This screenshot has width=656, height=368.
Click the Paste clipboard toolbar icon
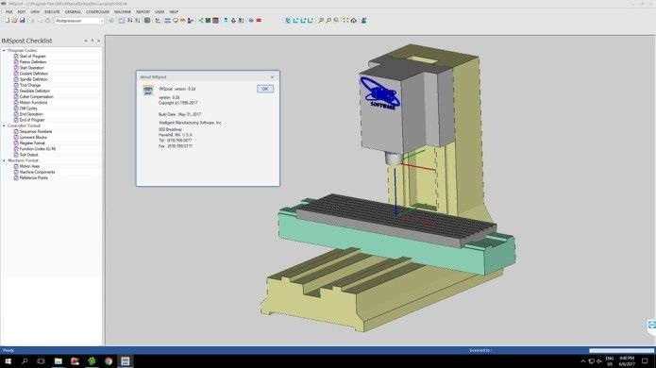[47, 21]
